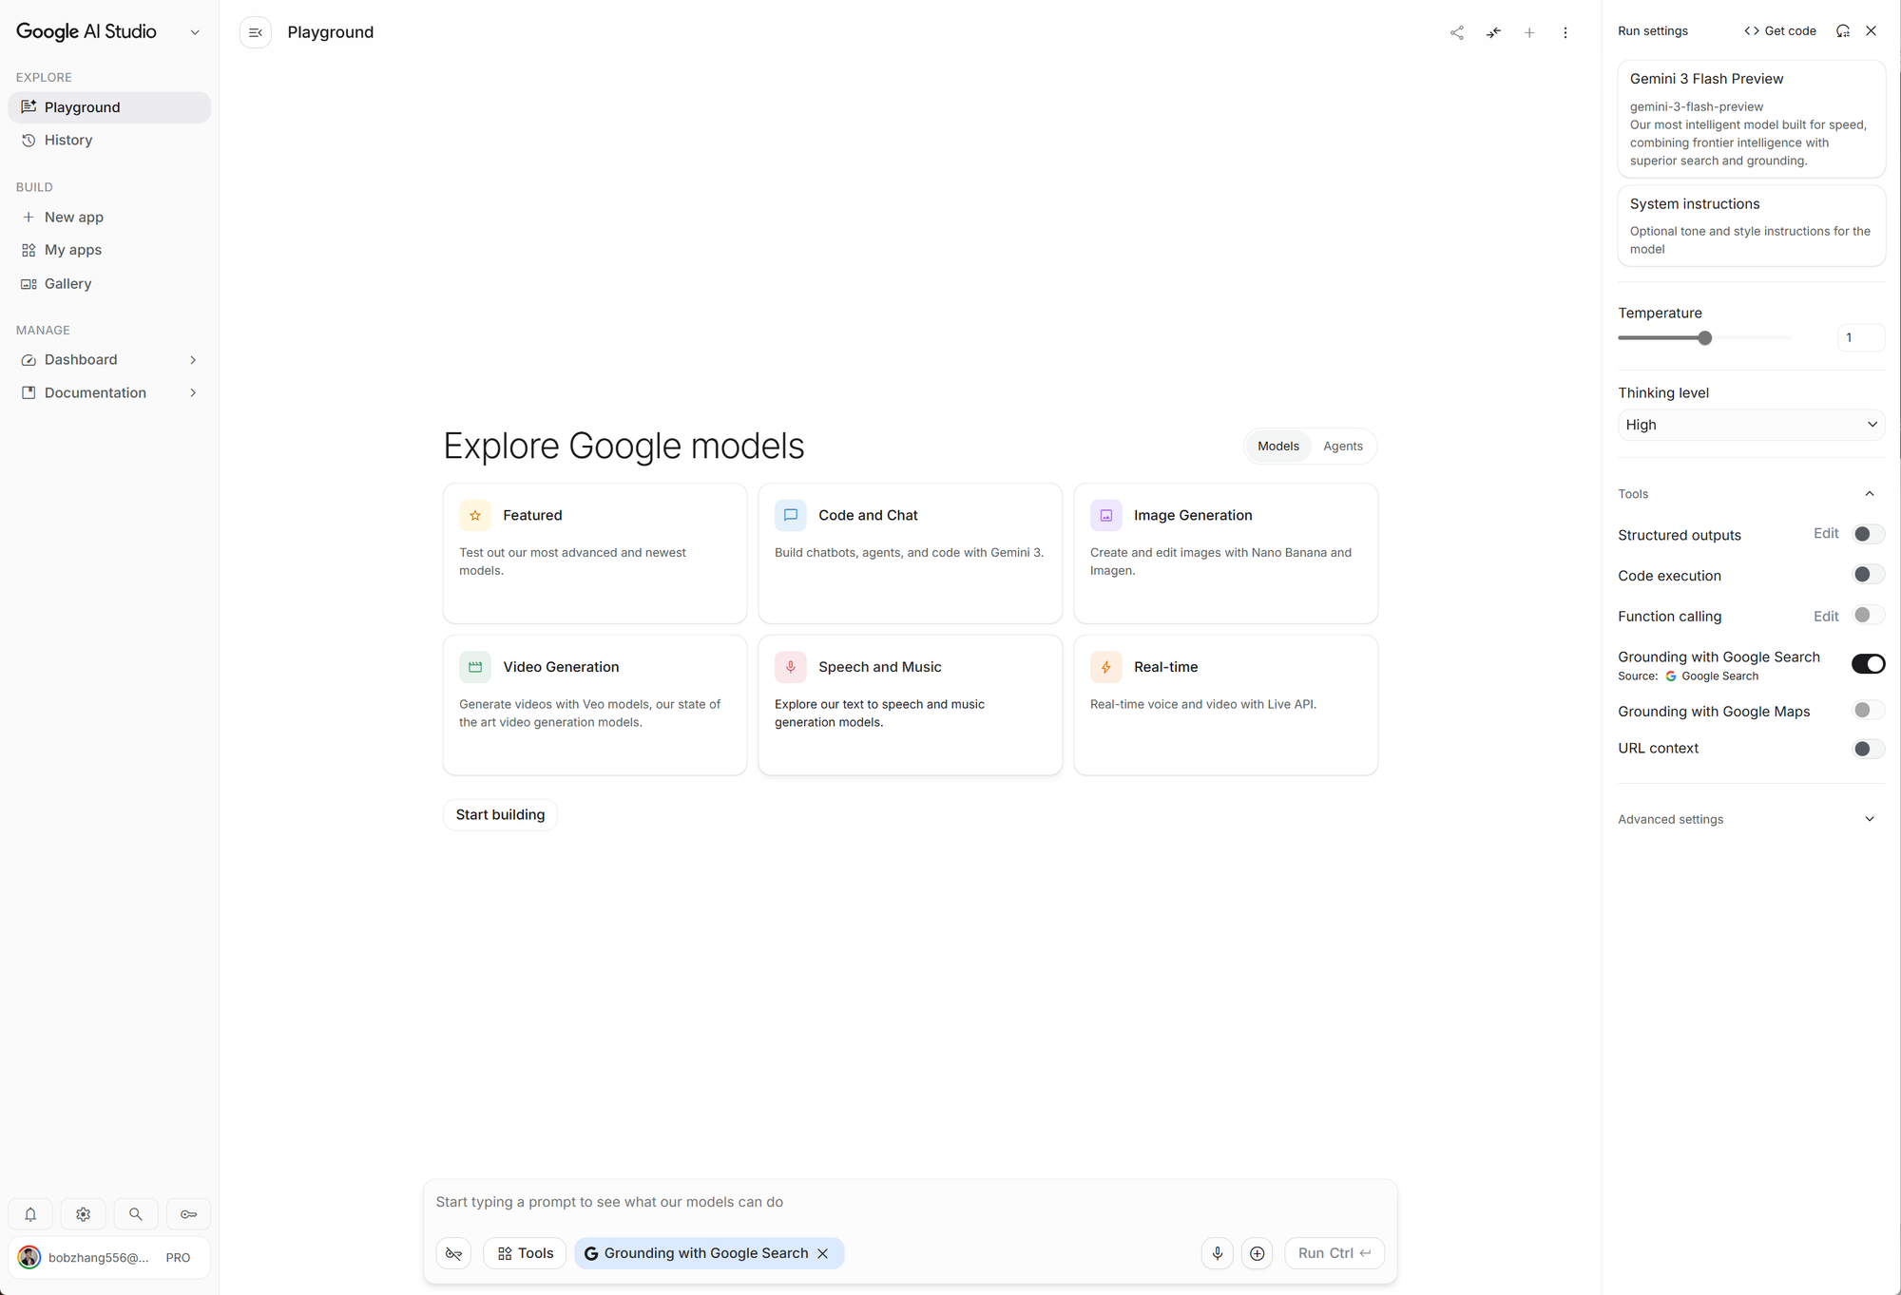Click the search magnifier icon in sidebar
Image resolution: width=1901 pixels, height=1295 pixels.
point(136,1214)
